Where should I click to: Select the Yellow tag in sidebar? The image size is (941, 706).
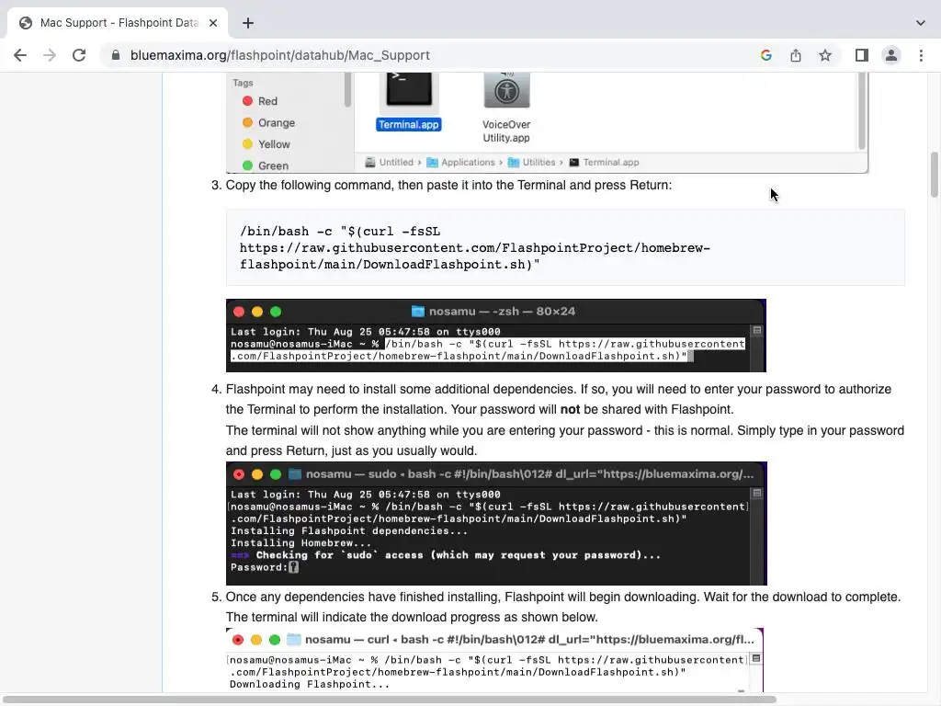coord(266,144)
